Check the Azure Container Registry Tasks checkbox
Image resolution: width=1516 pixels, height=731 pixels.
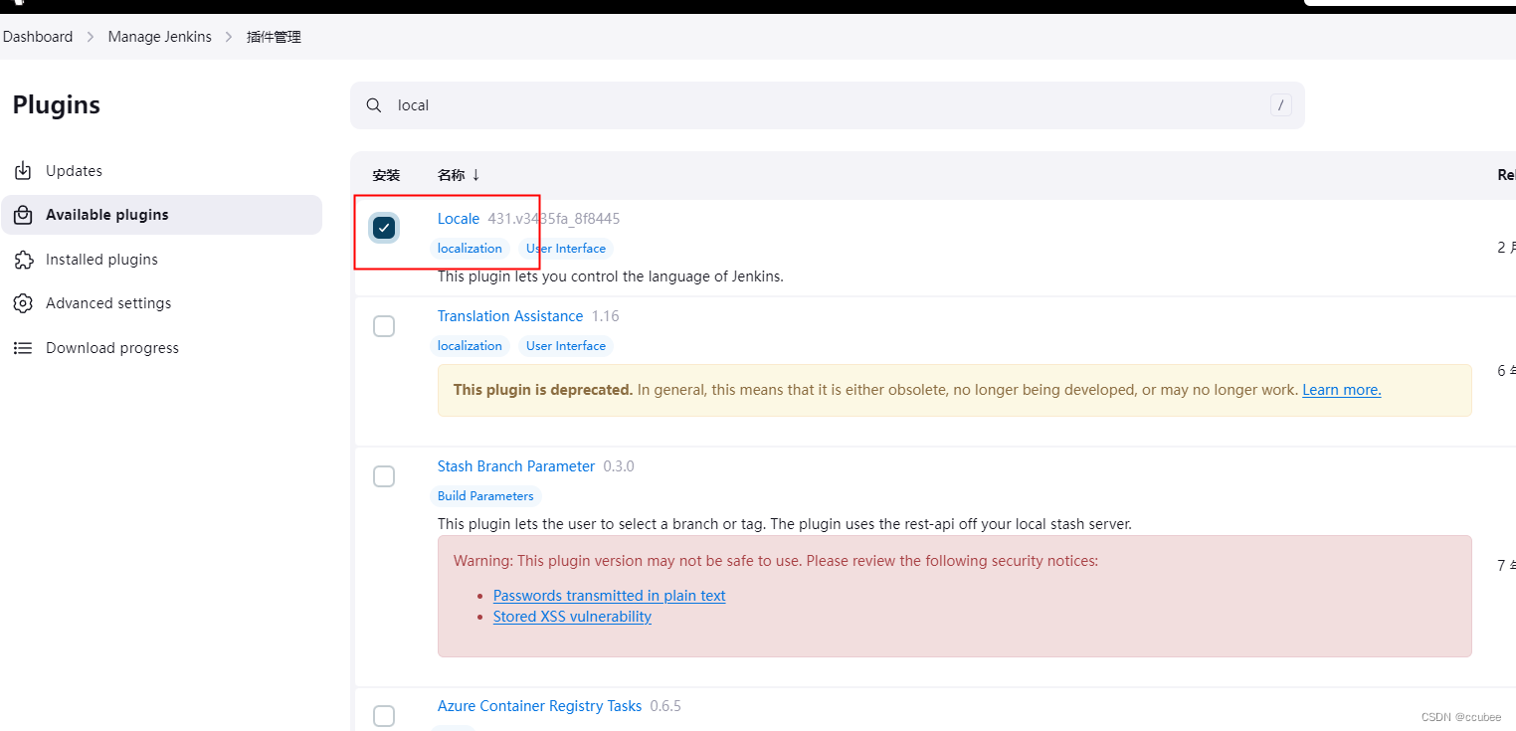coord(384,716)
